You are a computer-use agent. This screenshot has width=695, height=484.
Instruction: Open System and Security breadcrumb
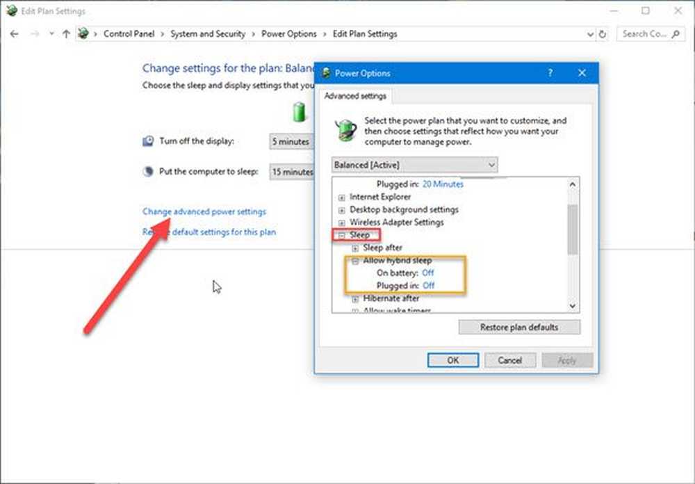coord(207,33)
